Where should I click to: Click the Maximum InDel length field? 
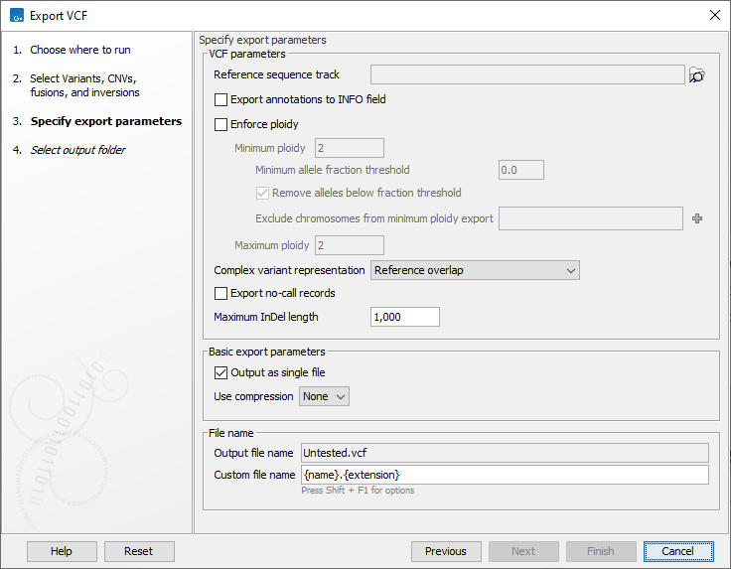(x=405, y=318)
